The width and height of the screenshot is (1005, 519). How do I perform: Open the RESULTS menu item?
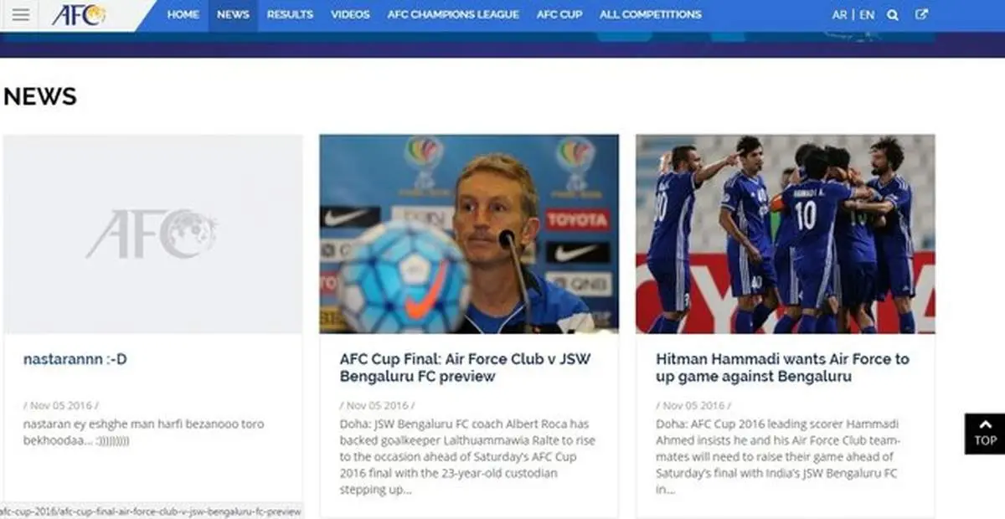(290, 14)
